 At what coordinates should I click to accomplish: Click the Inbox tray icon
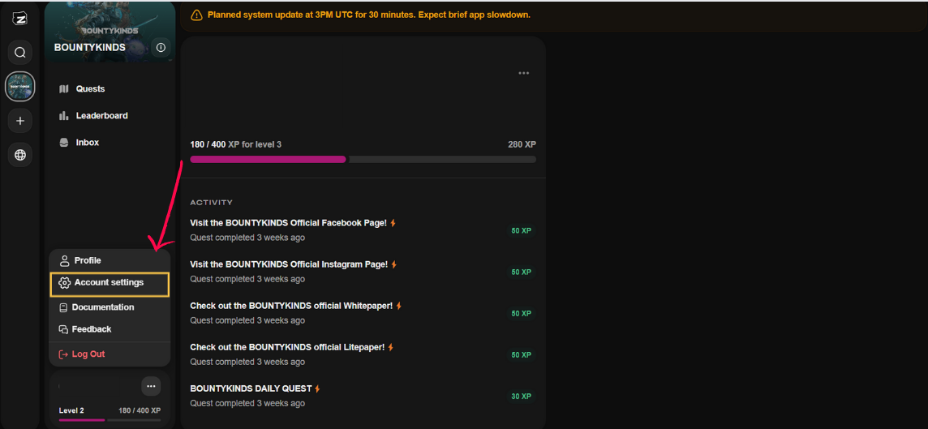click(65, 143)
